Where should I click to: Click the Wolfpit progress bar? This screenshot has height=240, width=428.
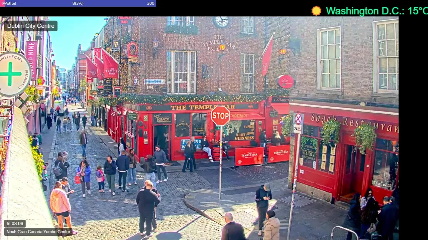(x=78, y=3)
